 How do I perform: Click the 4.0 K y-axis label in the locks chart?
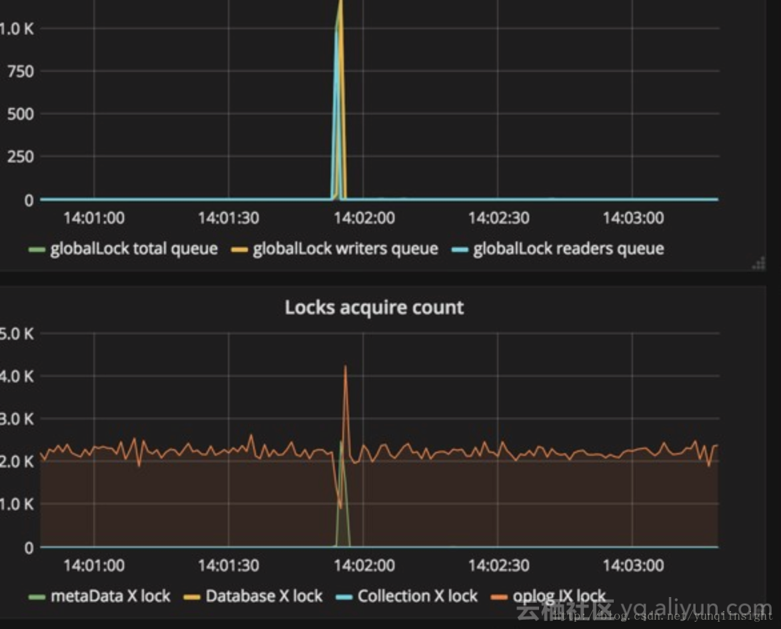[x=17, y=376]
